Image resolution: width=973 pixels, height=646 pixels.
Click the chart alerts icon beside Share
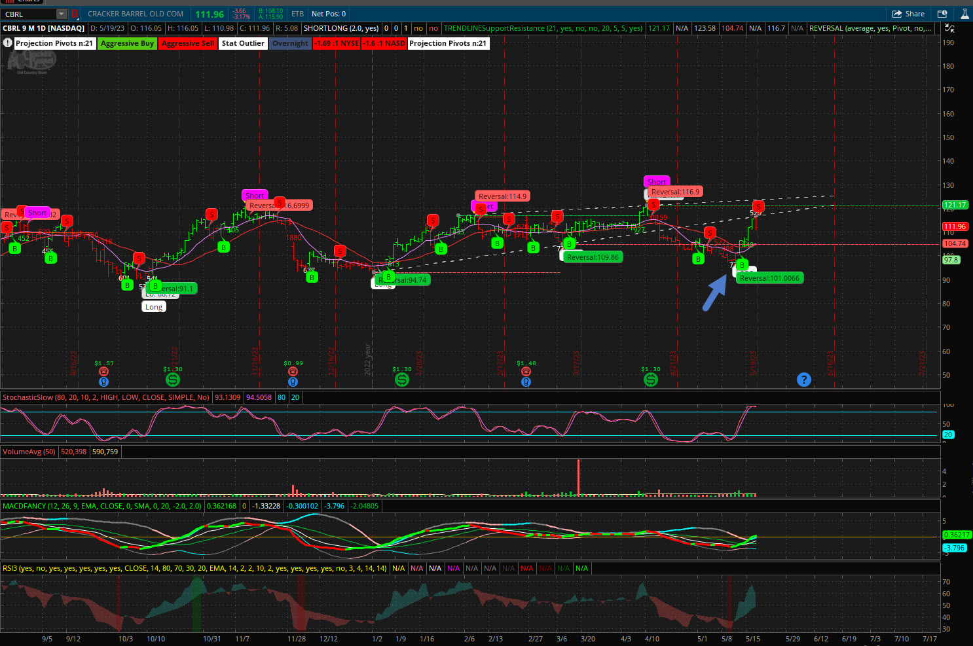coord(942,14)
